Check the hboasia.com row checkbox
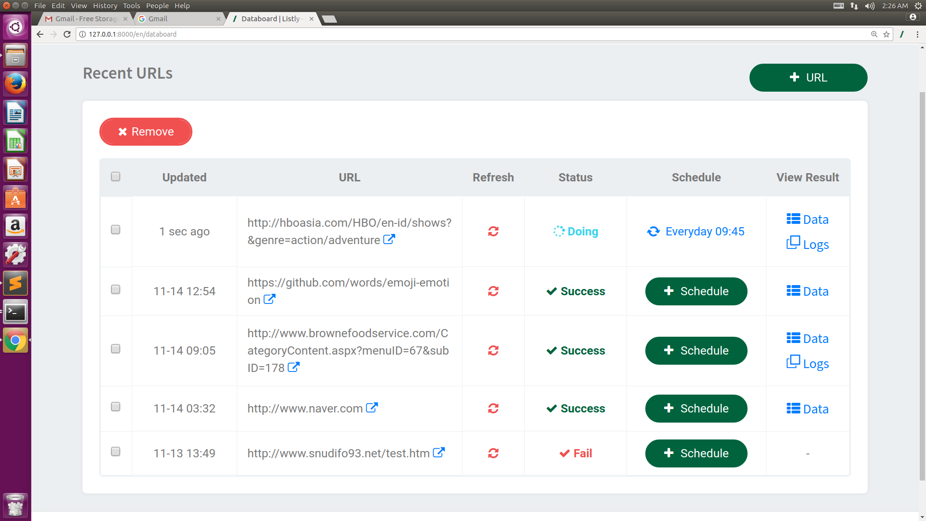This screenshot has height=521, width=926. point(116,230)
